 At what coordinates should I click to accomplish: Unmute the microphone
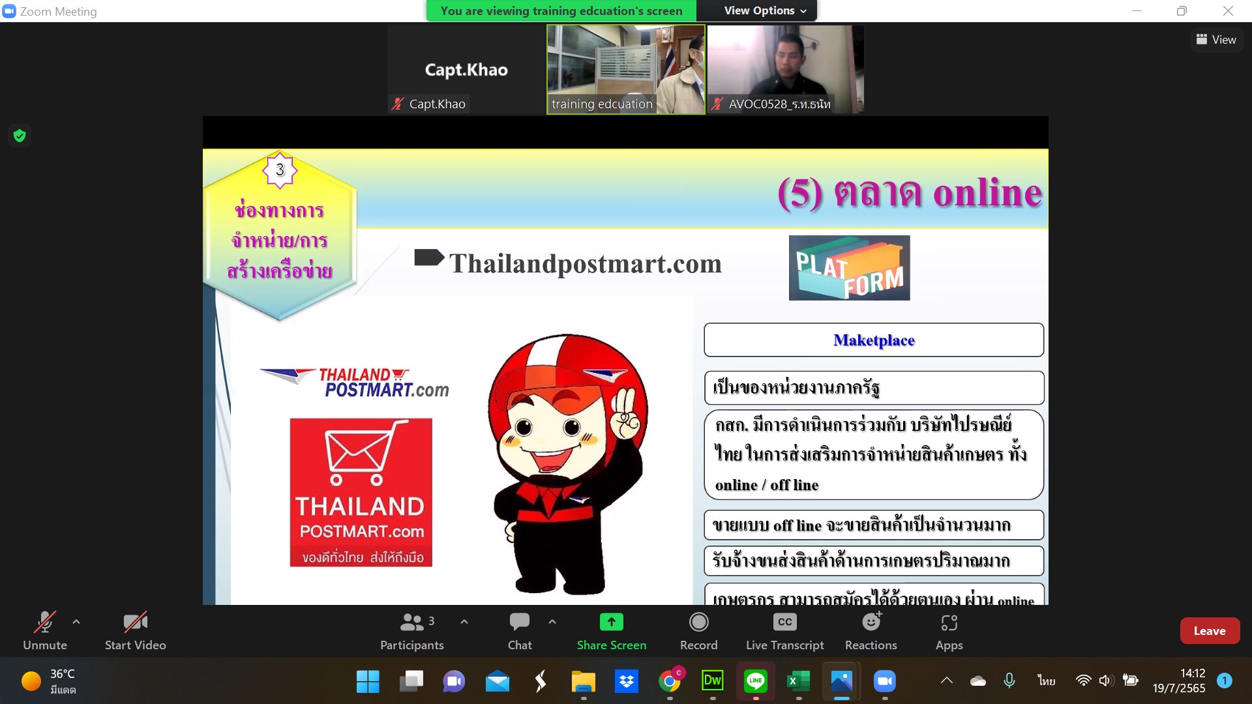[44, 630]
